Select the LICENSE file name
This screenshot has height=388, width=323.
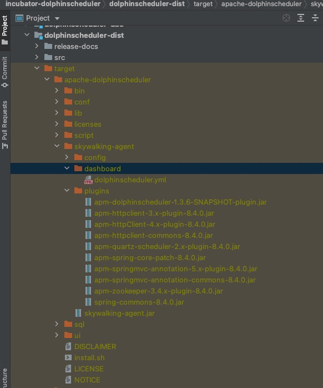[x=89, y=369]
